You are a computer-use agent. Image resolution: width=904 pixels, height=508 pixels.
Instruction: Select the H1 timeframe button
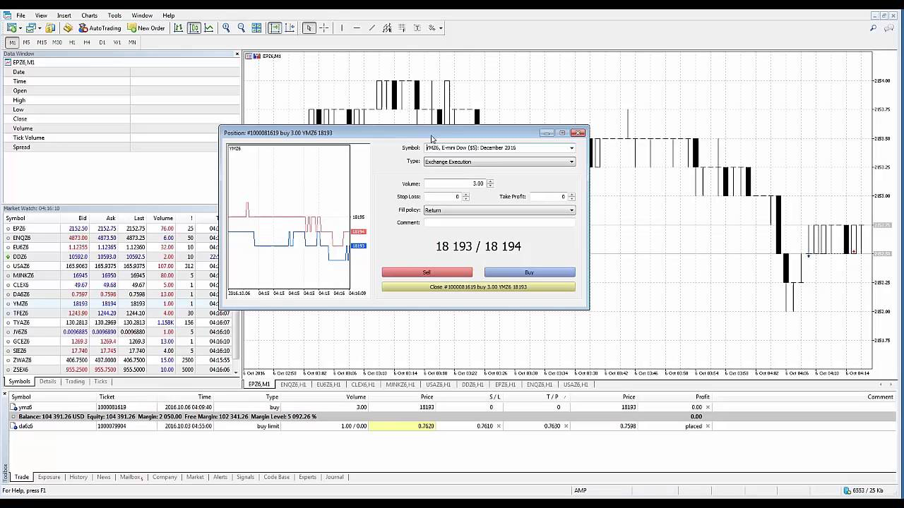(72, 42)
